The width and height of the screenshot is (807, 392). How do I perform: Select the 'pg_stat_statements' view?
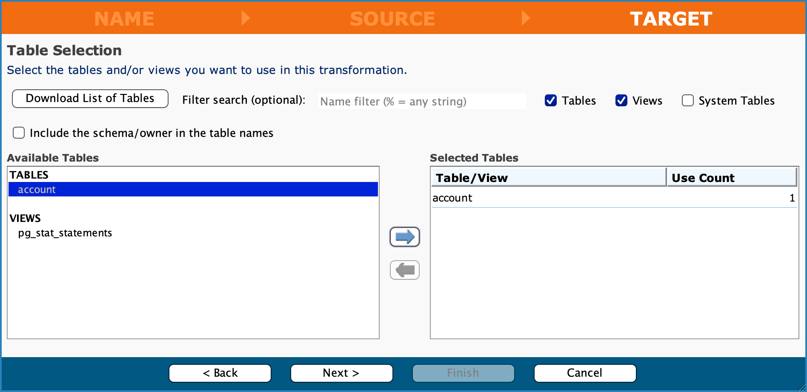[65, 233]
